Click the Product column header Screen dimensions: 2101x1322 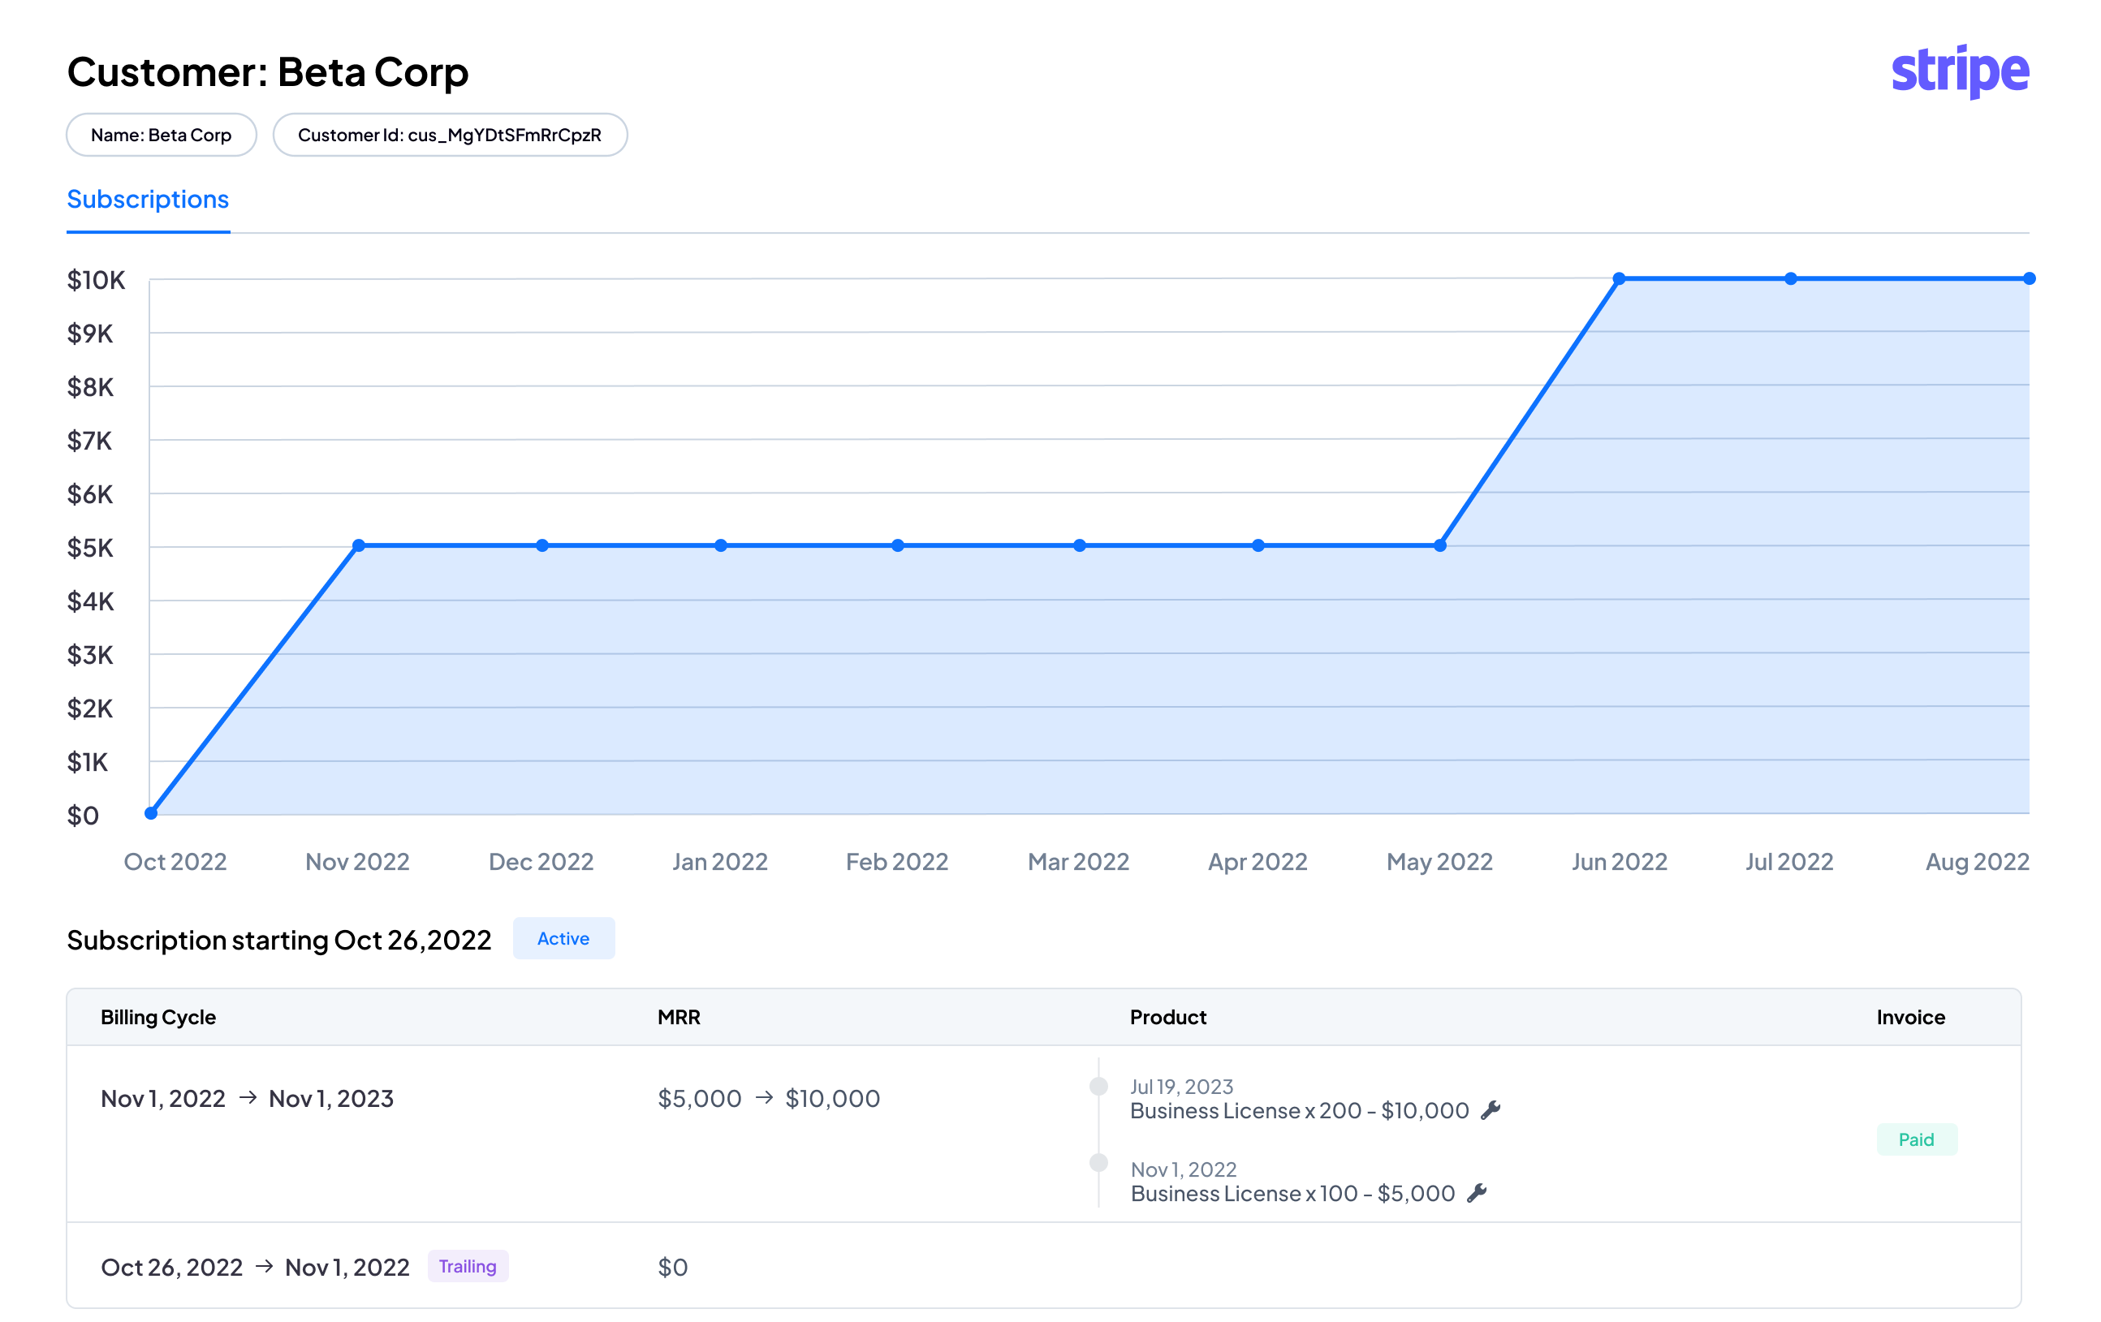tap(1167, 1017)
